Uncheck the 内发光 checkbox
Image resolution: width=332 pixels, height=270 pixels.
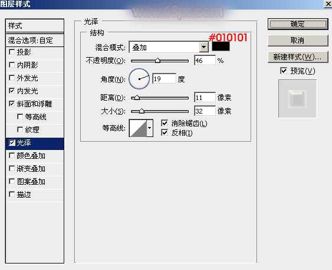pyautogui.click(x=12, y=91)
